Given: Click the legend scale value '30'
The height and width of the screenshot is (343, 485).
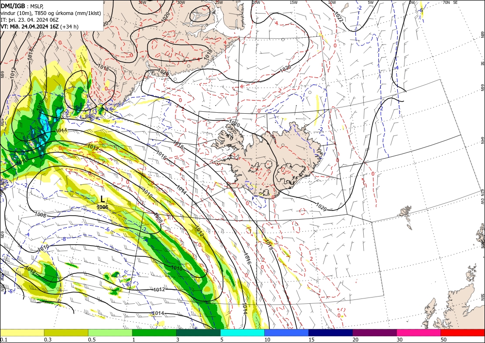Looking at the screenshot, I should 400,340.
